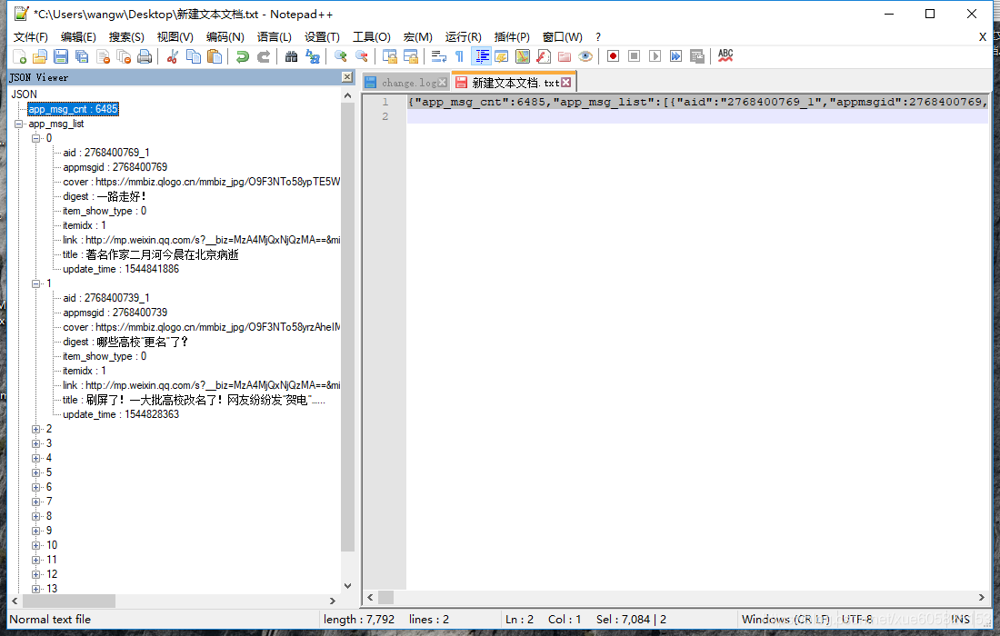Save the current recorded macro icon

click(x=697, y=56)
